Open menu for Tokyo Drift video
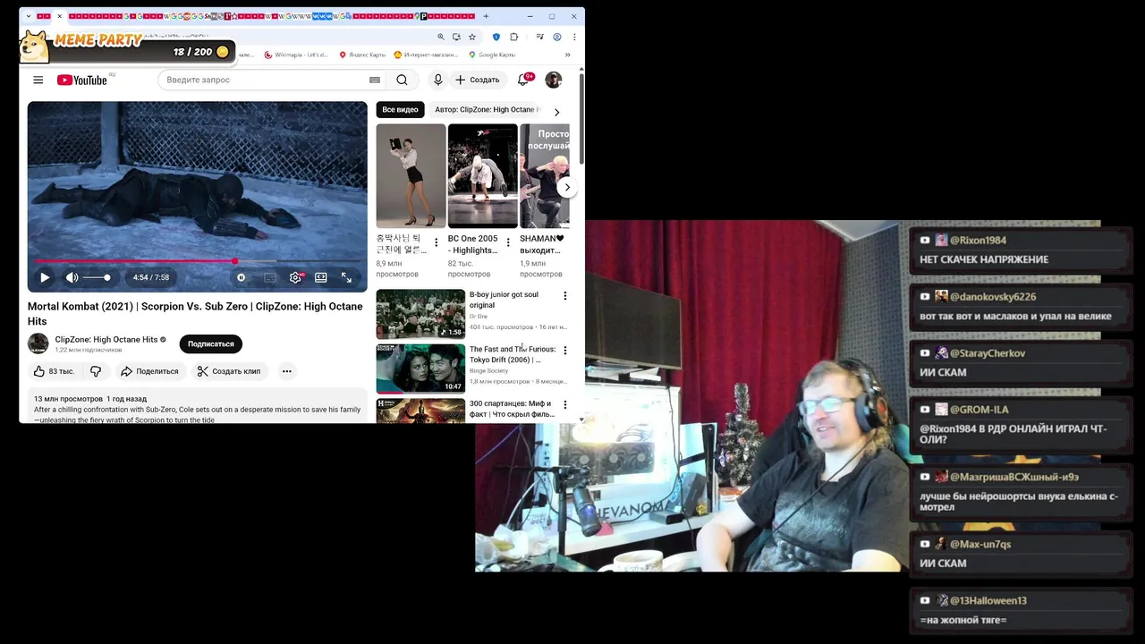The height and width of the screenshot is (644, 1145). point(564,351)
